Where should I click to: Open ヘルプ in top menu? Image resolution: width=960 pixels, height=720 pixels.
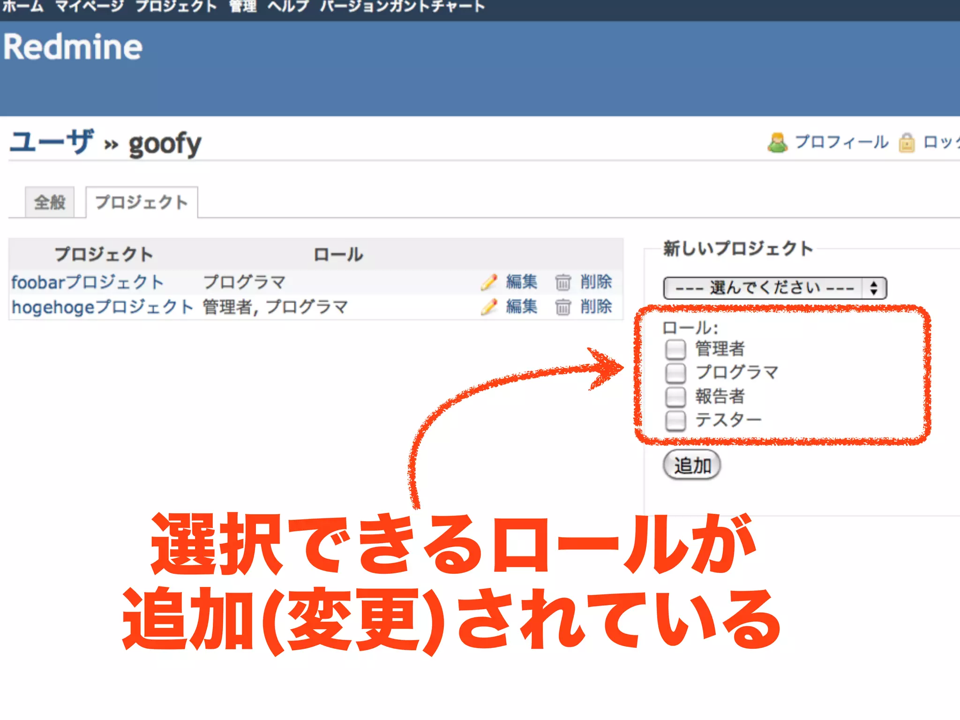pyautogui.click(x=288, y=7)
